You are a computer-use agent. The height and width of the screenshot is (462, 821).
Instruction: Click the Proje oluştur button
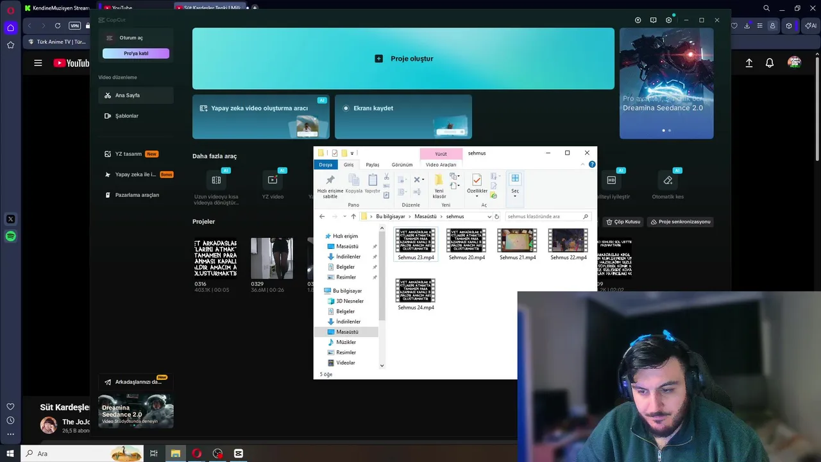coord(403,58)
